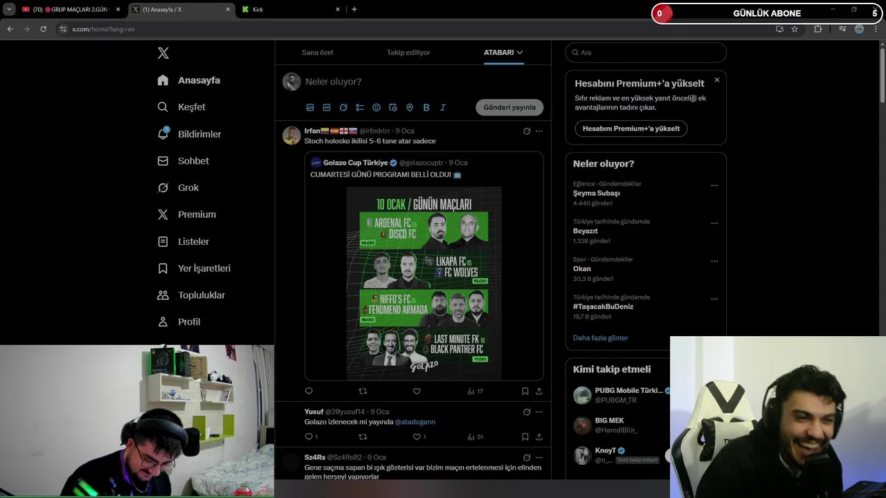
Task: Go to Anasayfa in the sidebar
Action: pos(189,80)
